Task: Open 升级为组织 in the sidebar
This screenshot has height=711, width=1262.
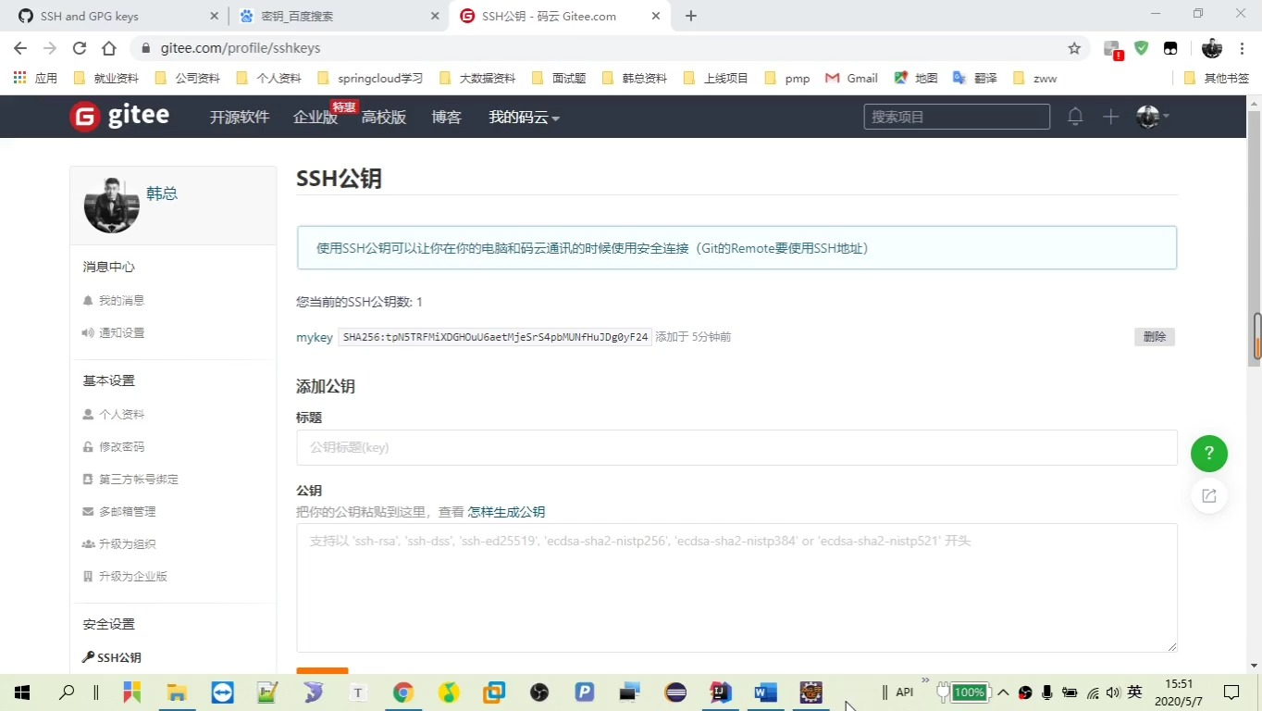Action: 119,544
